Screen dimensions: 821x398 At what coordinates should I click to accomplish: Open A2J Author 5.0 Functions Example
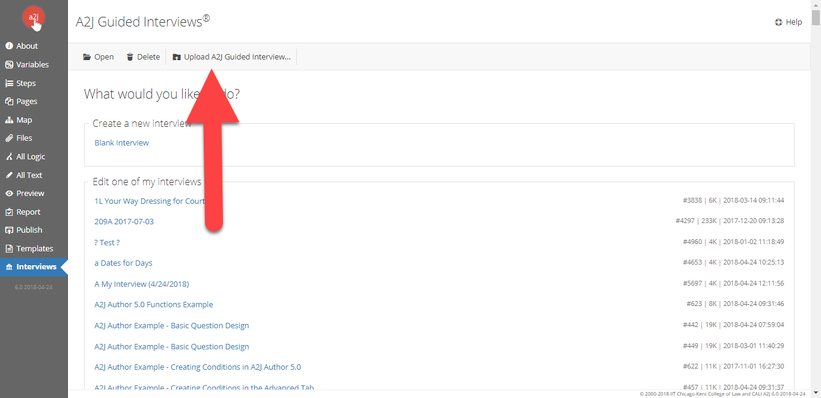pyautogui.click(x=154, y=304)
